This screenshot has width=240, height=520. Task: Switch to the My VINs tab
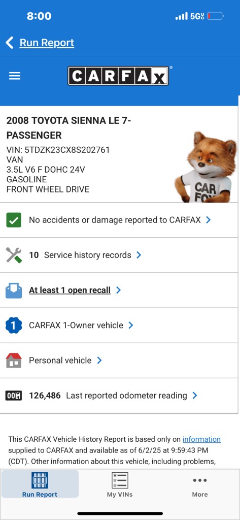pos(120,485)
